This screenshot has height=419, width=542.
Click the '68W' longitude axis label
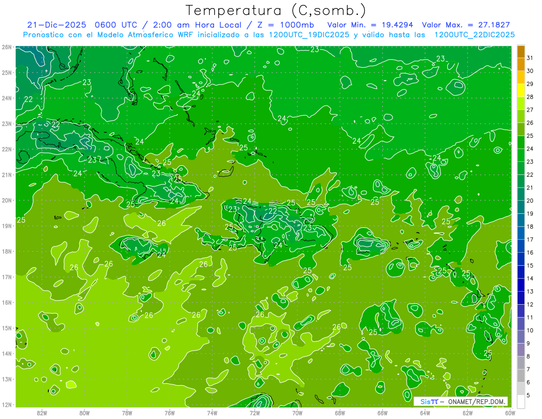pyautogui.click(x=340, y=413)
